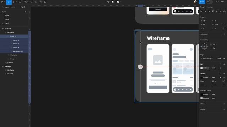
Task: Click the Share button
Action: (202, 2)
